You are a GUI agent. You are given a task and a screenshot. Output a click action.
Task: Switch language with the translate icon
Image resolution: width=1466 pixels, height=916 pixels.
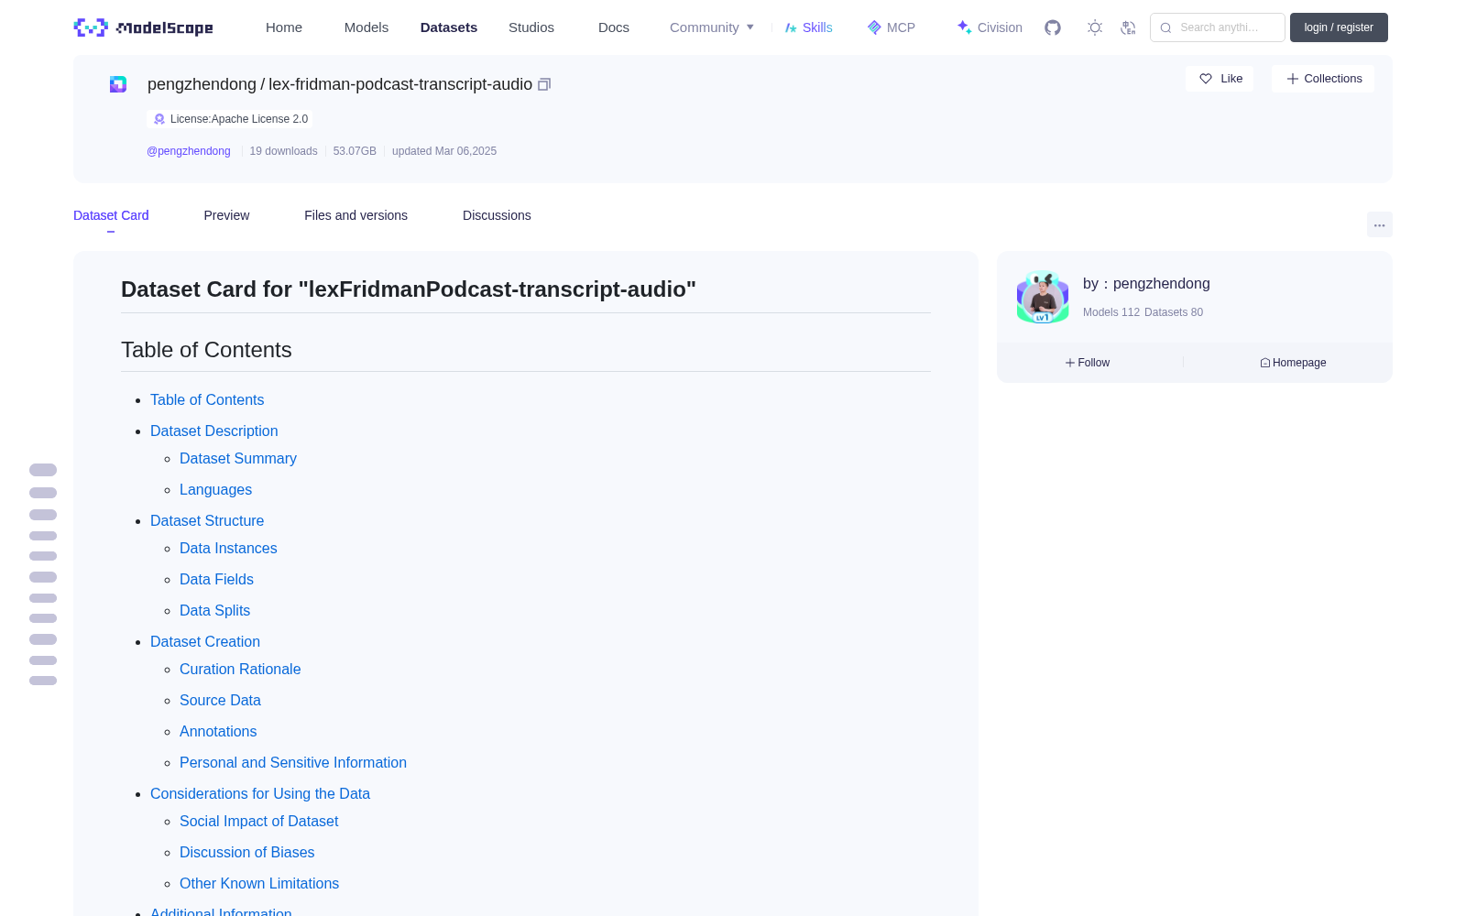pos(1129,27)
